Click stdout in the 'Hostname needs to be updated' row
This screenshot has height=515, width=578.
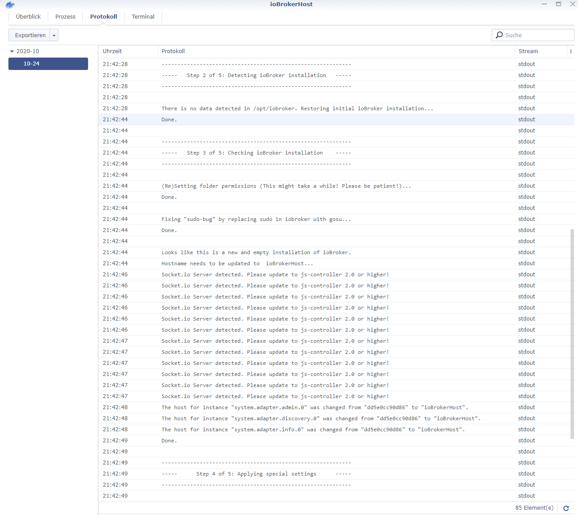(x=527, y=263)
